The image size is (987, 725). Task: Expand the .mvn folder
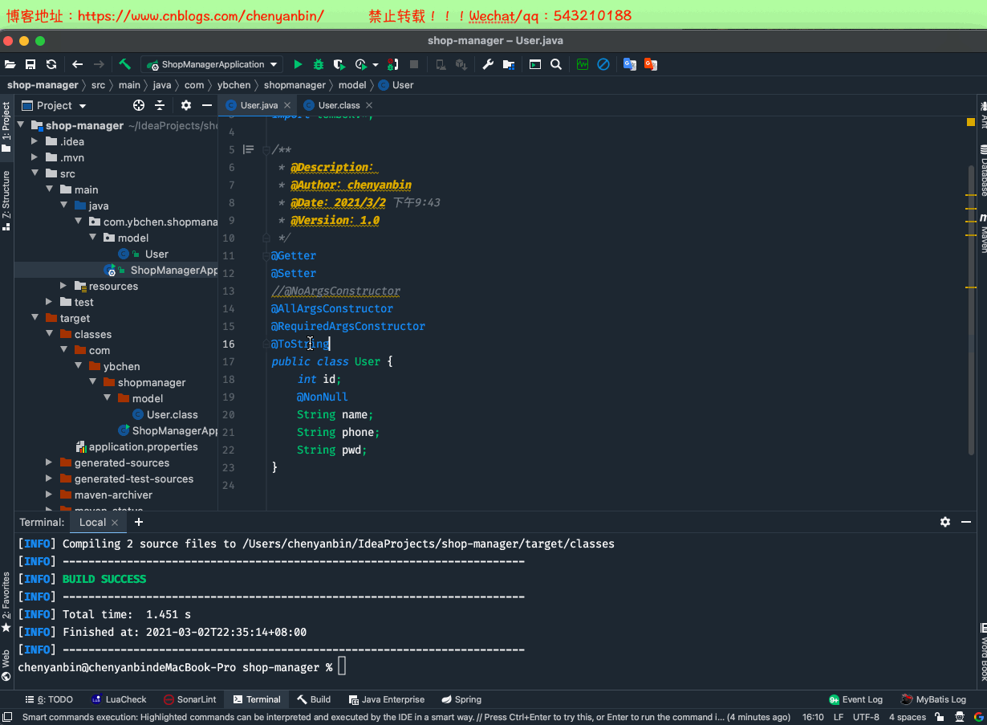[35, 157]
